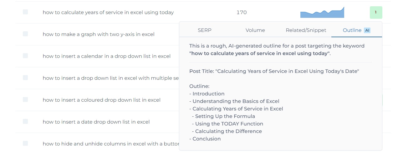Viewport: 398px width, 153px height.
Task: Tick checkbox for 'date drop down list' keyword
Action: point(25,121)
